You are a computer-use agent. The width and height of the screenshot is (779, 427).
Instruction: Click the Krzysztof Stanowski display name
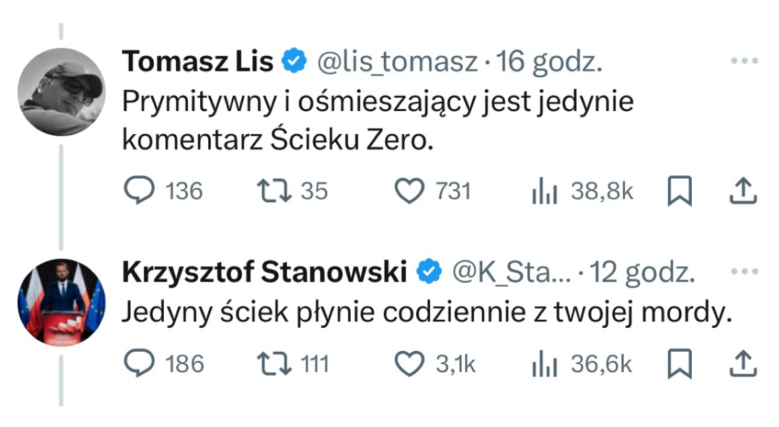tap(264, 272)
